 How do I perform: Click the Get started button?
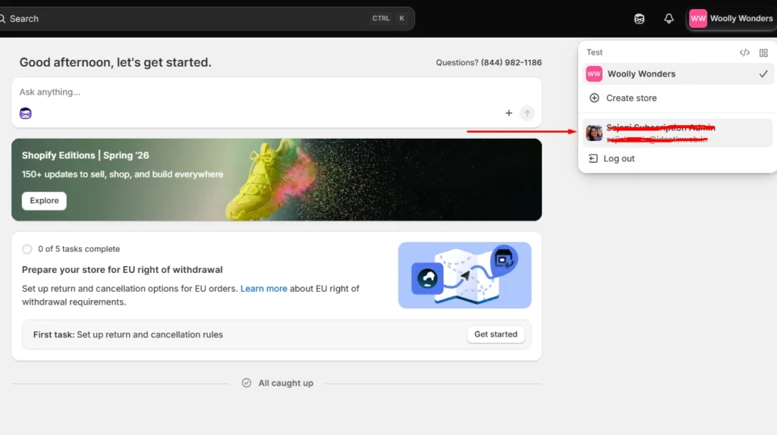pos(495,334)
